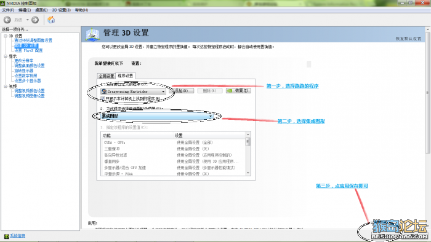Click the Forward arrow navigation icon
431x242 pixels.
click(x=35, y=20)
